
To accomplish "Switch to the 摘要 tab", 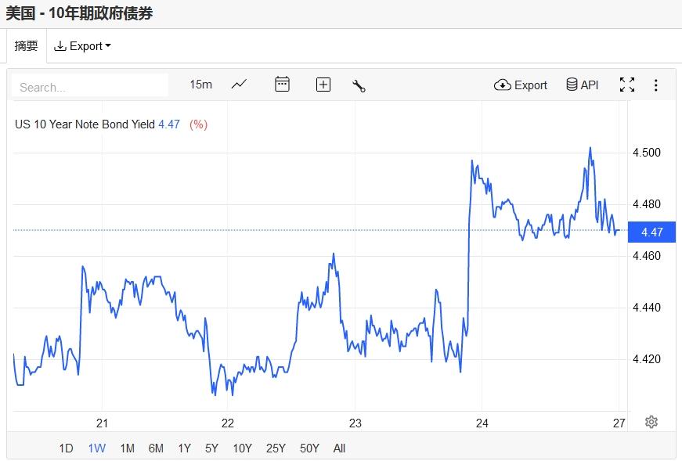I will 27,46.
